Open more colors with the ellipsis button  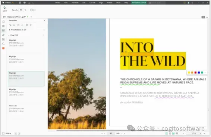[x=205, y=73]
